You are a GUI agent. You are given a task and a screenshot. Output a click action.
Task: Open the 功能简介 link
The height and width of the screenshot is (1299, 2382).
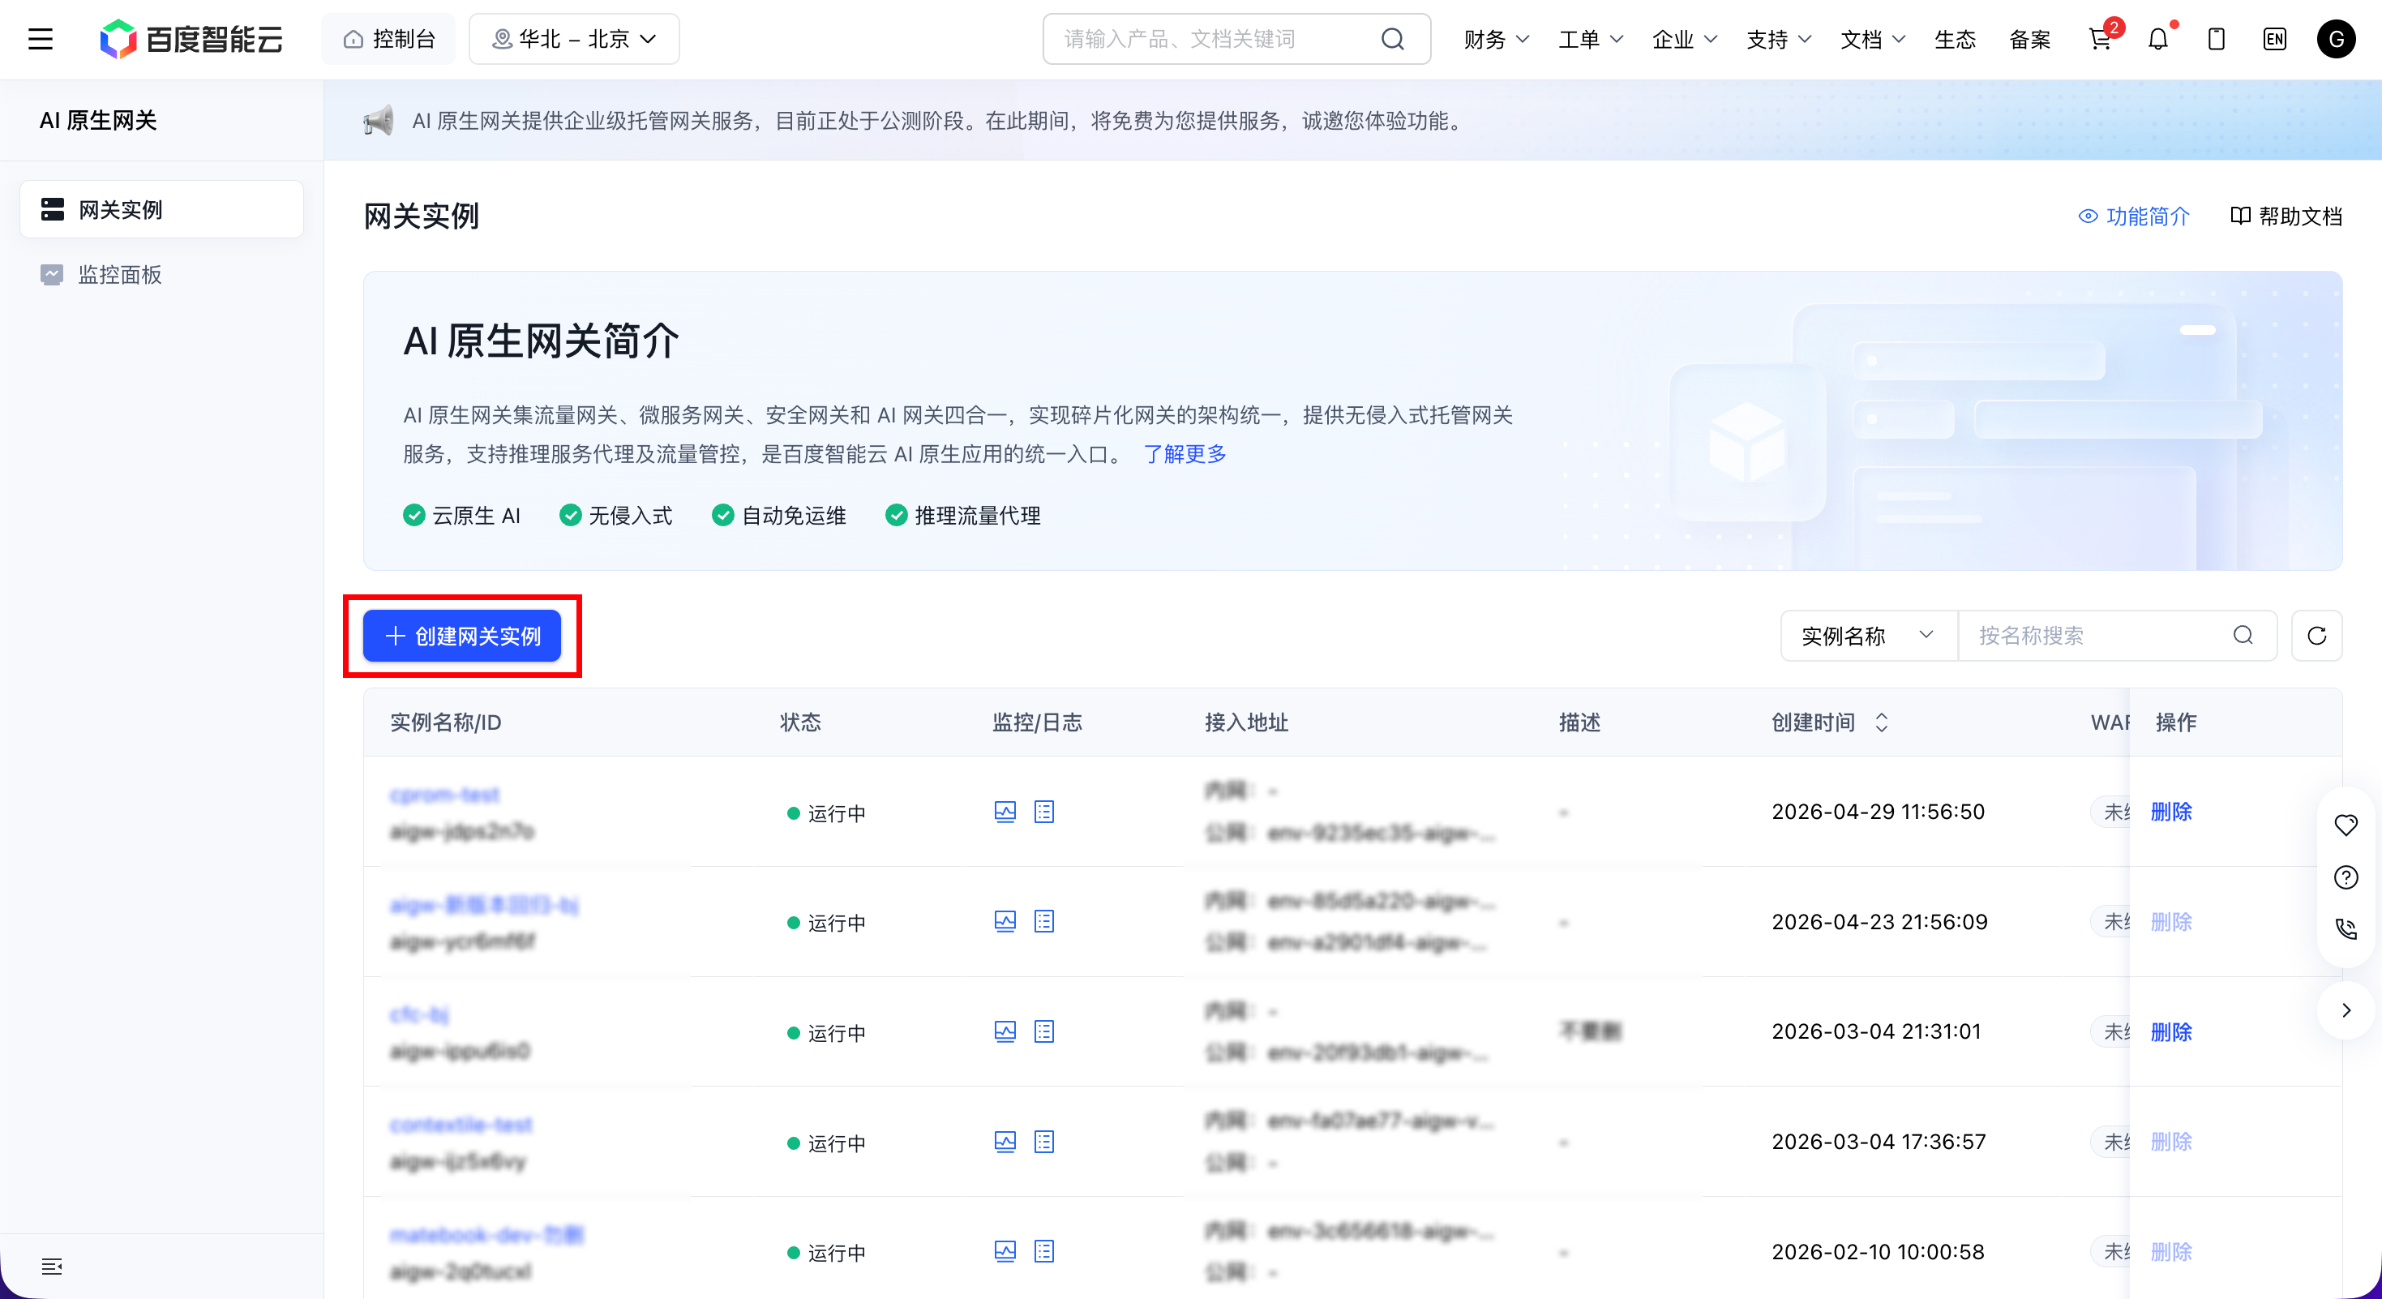point(2134,216)
